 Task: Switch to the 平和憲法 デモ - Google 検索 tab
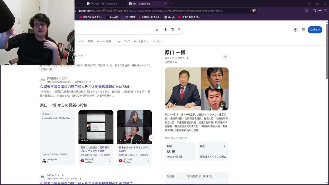pyautogui.click(x=104, y=4)
